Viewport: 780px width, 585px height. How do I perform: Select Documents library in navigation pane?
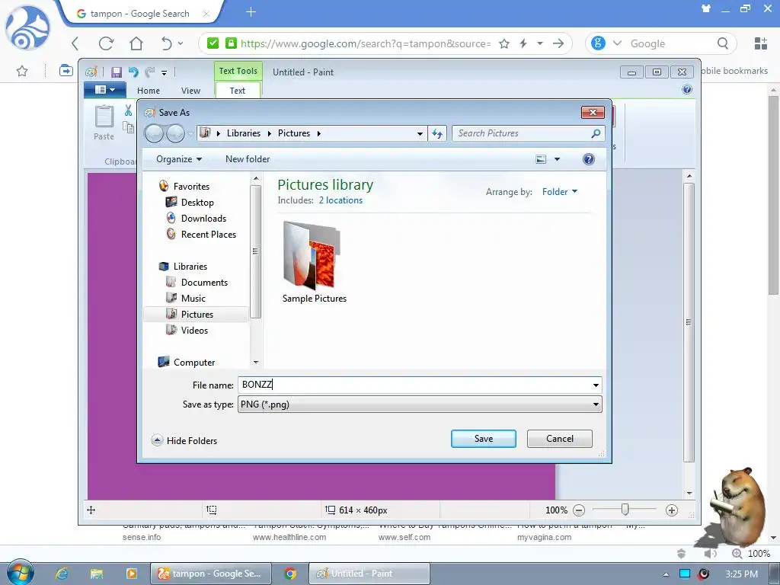tap(204, 283)
